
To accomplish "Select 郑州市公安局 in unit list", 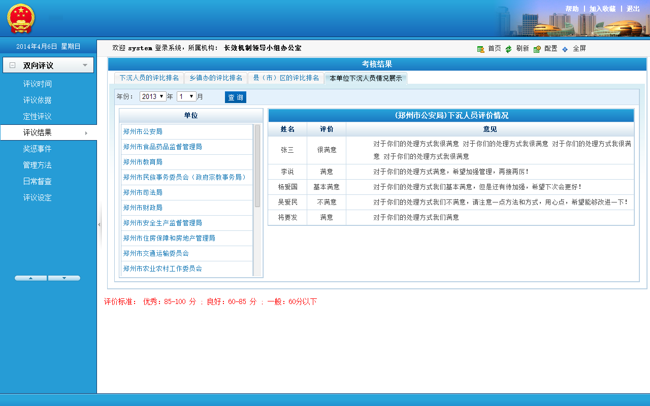I will click(187, 131).
